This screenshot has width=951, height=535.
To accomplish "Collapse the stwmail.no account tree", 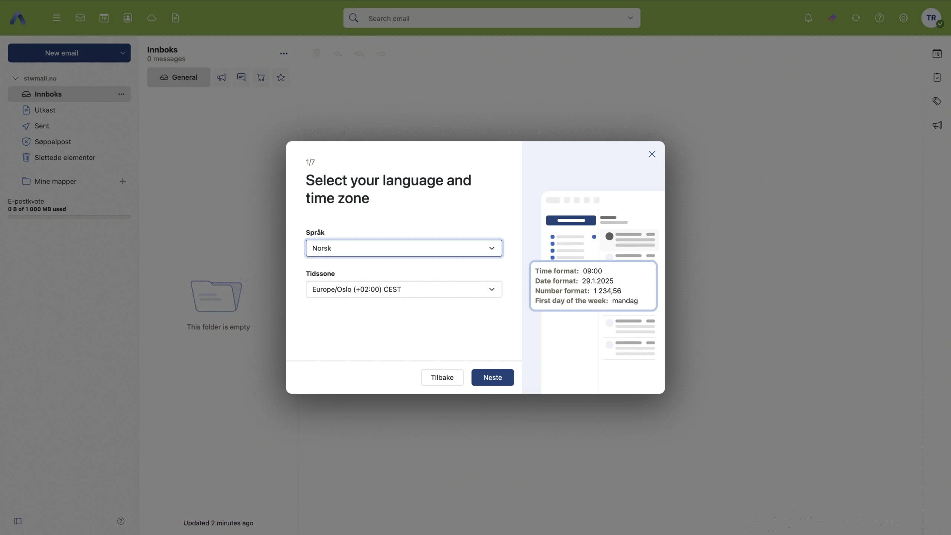I will click(15, 78).
